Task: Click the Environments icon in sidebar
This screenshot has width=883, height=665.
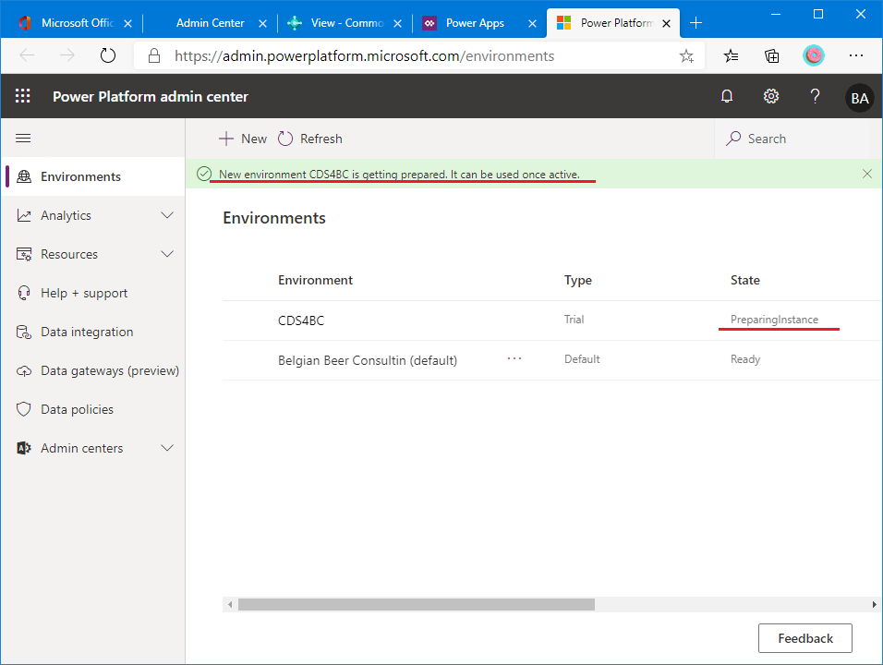Action: [24, 176]
